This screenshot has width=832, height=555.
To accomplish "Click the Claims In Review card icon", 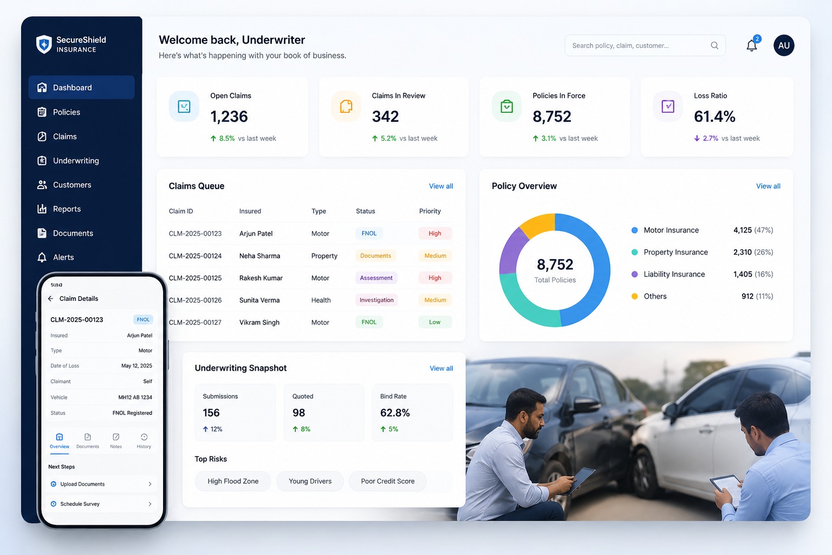I will 346,106.
